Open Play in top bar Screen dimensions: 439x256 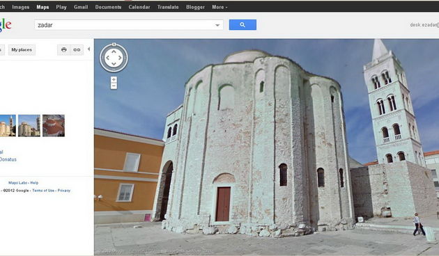click(61, 7)
